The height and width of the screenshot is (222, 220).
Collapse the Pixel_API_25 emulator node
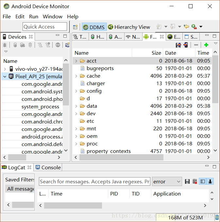coord(5,77)
